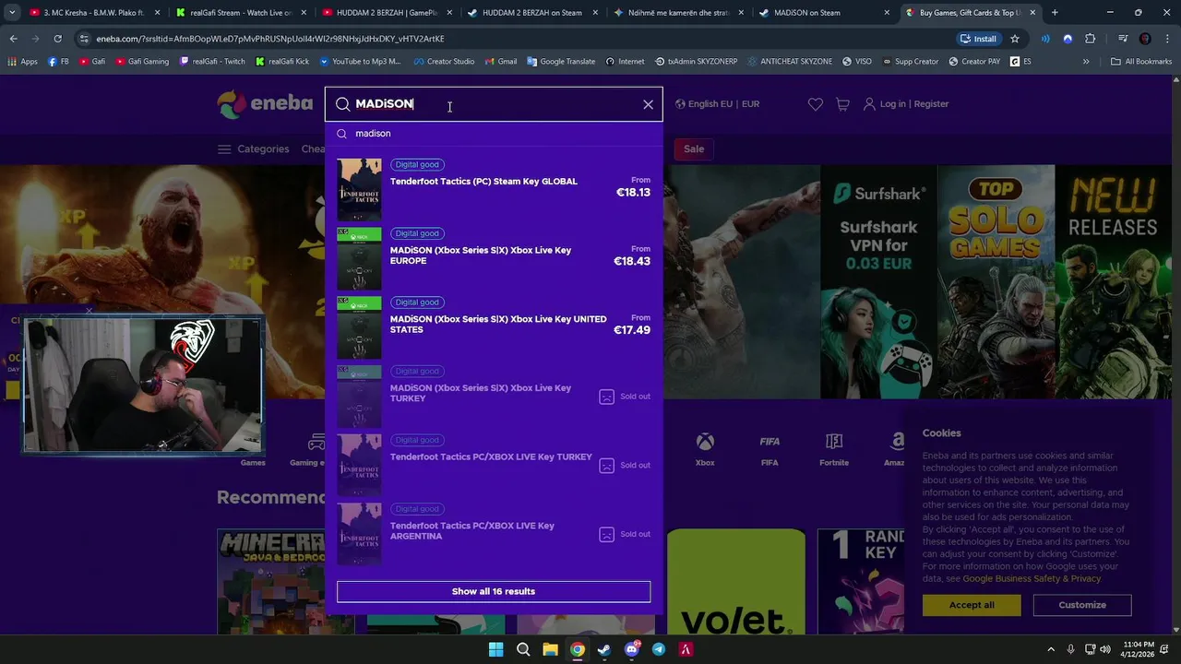Image resolution: width=1181 pixels, height=664 pixels.
Task: Click Log in link
Action: pos(892,104)
